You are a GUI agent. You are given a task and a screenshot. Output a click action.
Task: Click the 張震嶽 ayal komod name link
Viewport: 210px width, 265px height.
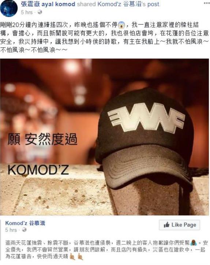click(48, 4)
